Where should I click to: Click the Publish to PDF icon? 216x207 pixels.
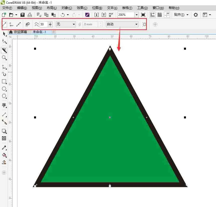click(x=111, y=15)
